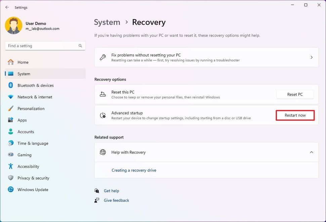This screenshot has width=326, height=222.
Task: Click the Privacy & security shield icon
Action: 10,178
